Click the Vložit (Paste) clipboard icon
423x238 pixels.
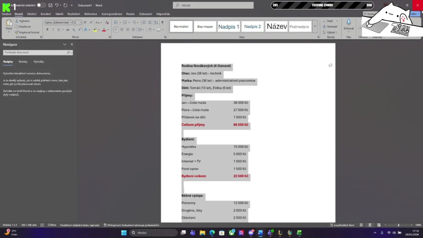pyautogui.click(x=9, y=23)
